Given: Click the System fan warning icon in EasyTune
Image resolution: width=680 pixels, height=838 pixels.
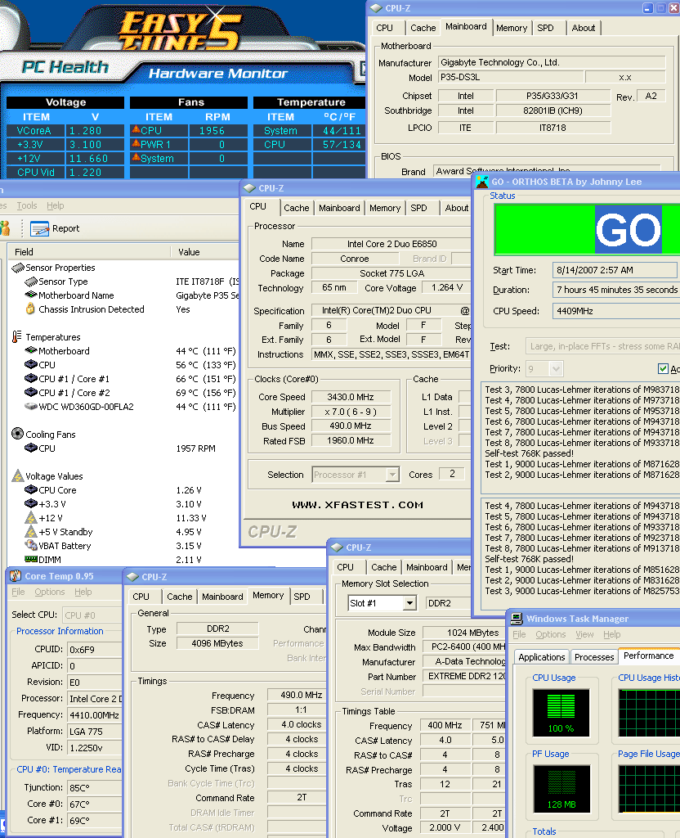Looking at the screenshot, I should 136,157.
